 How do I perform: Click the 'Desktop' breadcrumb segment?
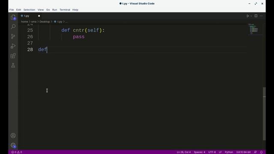[x=45, y=22]
